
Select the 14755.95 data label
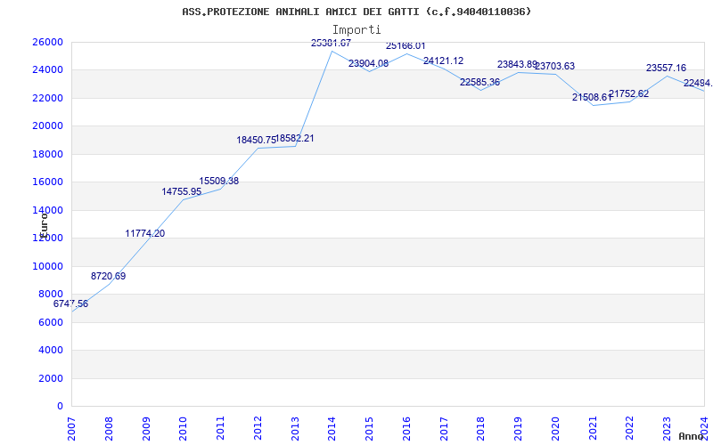pyautogui.click(x=182, y=191)
